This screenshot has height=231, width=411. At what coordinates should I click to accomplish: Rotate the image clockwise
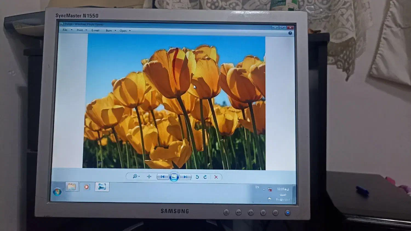click(205, 177)
